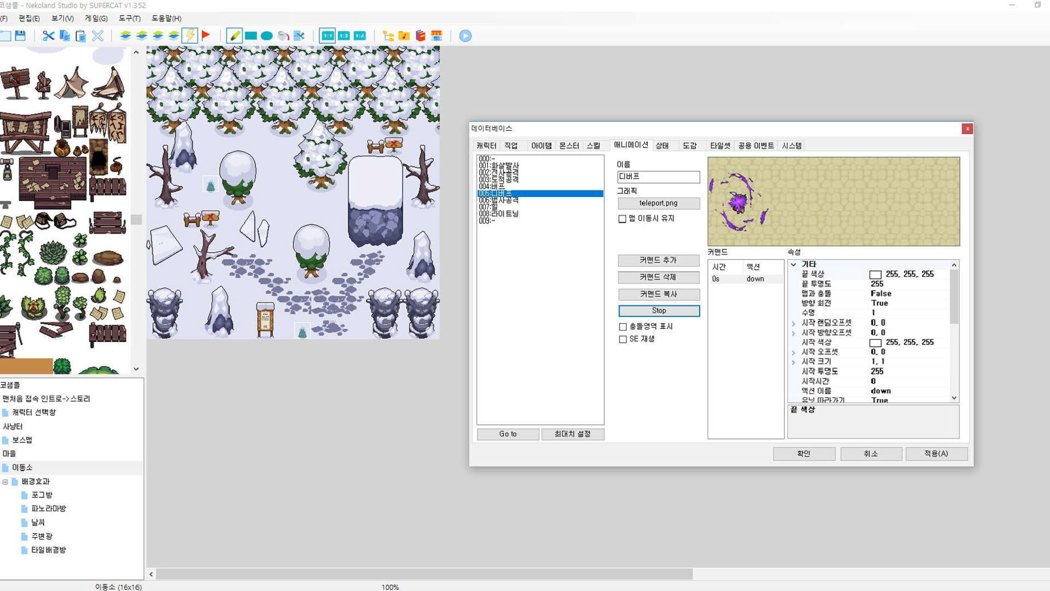The image size is (1050, 591).
Task: Collapse the 기타 property group
Action: 794,264
